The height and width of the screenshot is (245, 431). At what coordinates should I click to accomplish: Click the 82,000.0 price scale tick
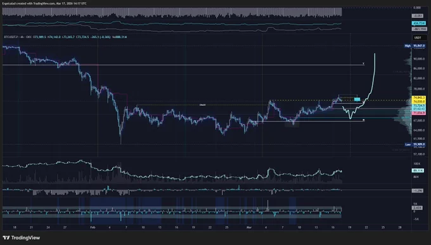click(x=419, y=79)
